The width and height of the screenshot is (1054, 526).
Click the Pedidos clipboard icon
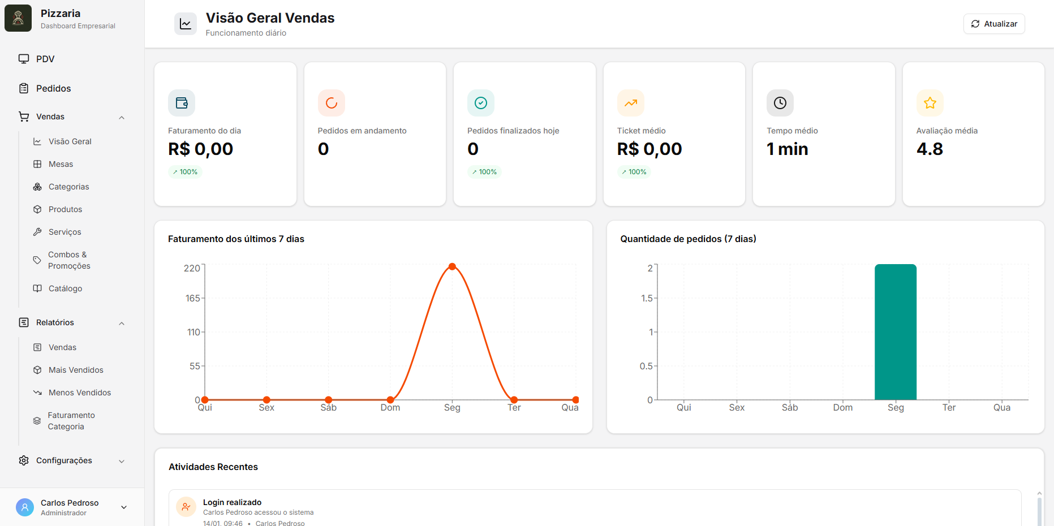pyautogui.click(x=24, y=88)
